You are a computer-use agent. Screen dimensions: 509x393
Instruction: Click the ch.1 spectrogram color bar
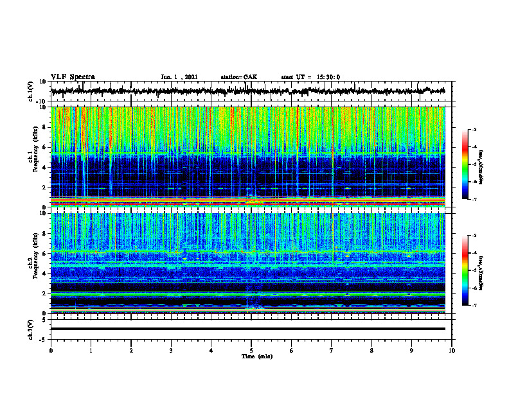coord(465,164)
